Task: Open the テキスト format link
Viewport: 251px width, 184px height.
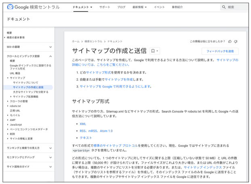Action: click(86, 138)
